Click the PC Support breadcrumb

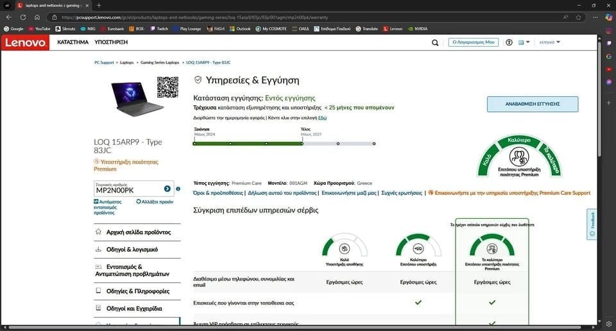pyautogui.click(x=104, y=62)
